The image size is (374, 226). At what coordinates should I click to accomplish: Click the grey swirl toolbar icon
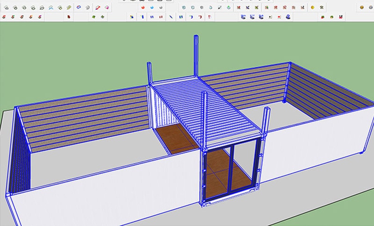[161, 7]
